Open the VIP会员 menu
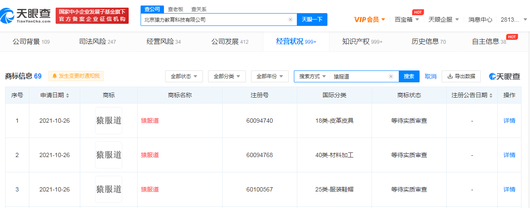Image resolution: width=530 pixels, height=208 pixels. coord(369,20)
